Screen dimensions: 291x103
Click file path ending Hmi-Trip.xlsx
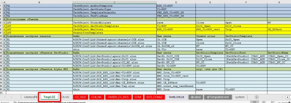[115, 79]
